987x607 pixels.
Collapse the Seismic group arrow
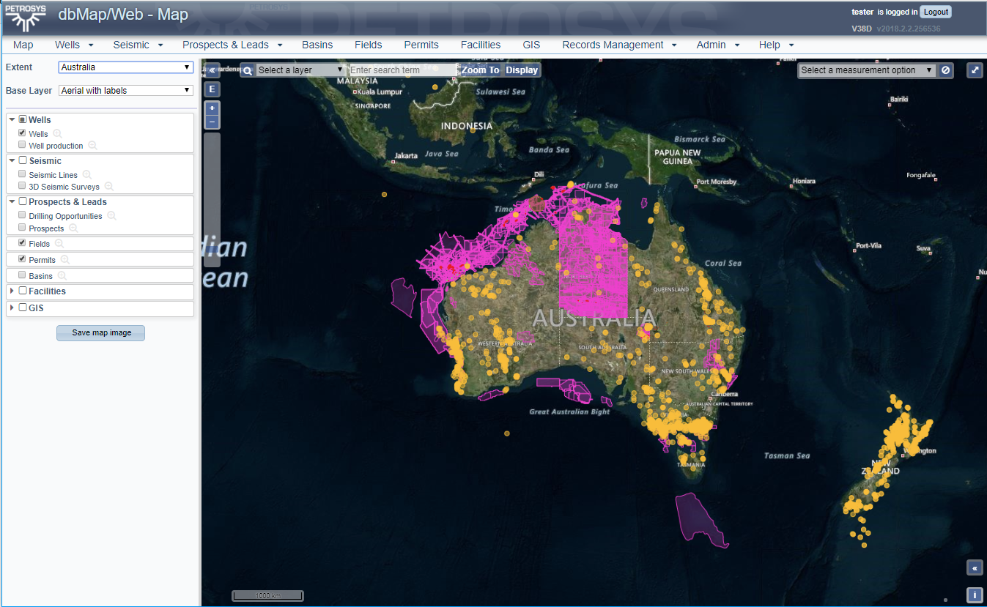click(12, 160)
